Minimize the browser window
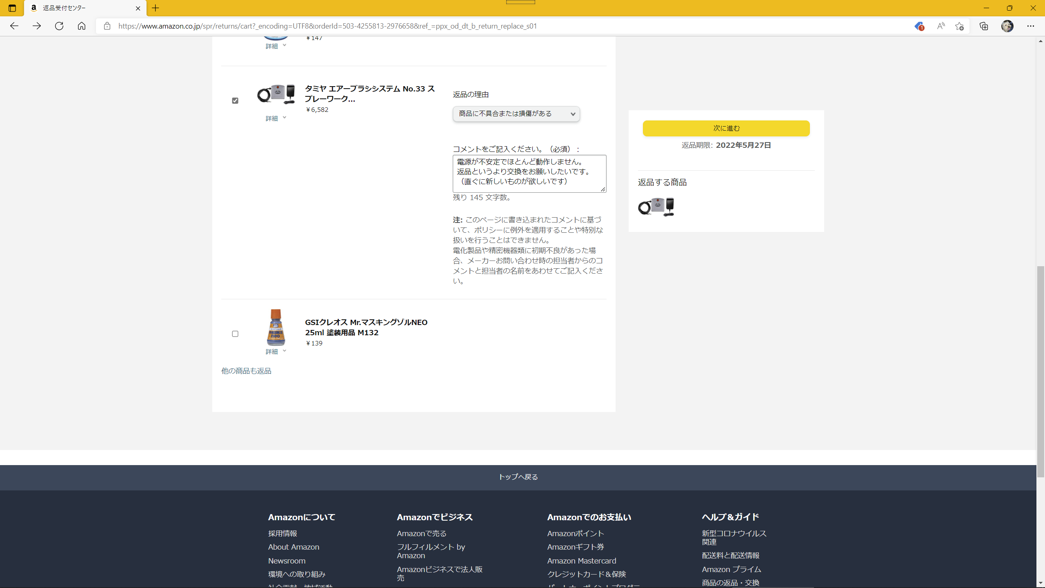Screen dimensions: 1045x588 [x=986, y=8]
